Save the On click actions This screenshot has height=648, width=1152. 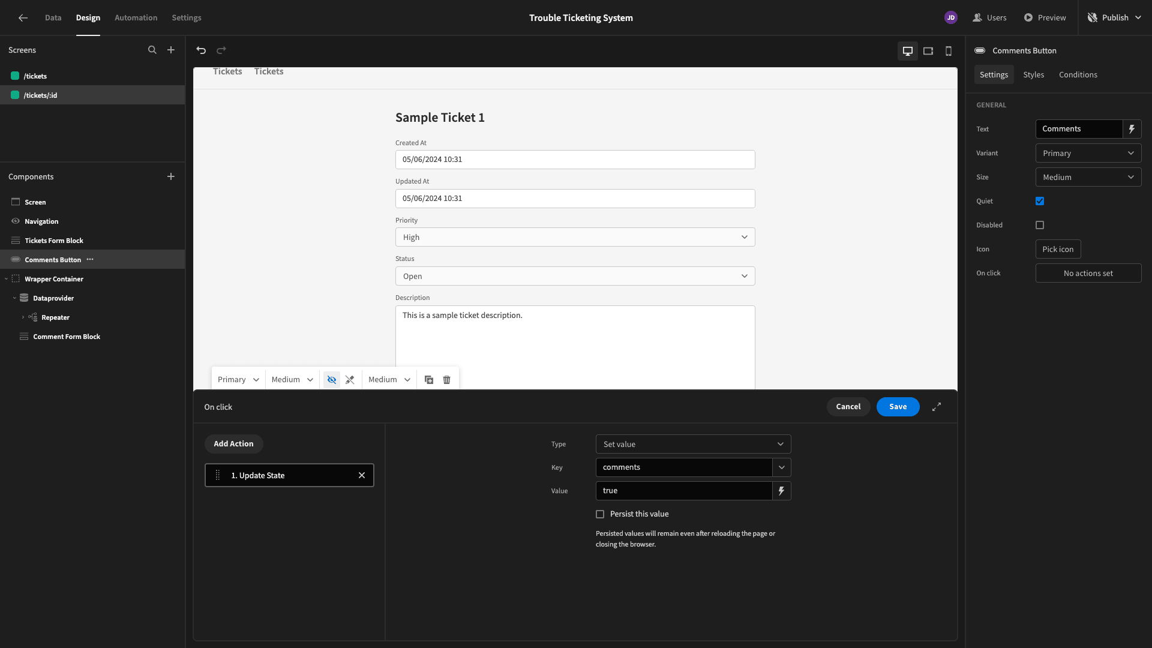[898, 407]
